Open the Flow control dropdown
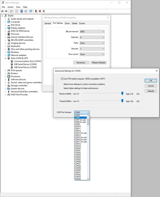The height and width of the screenshot is (197, 160). [x=92, y=54]
